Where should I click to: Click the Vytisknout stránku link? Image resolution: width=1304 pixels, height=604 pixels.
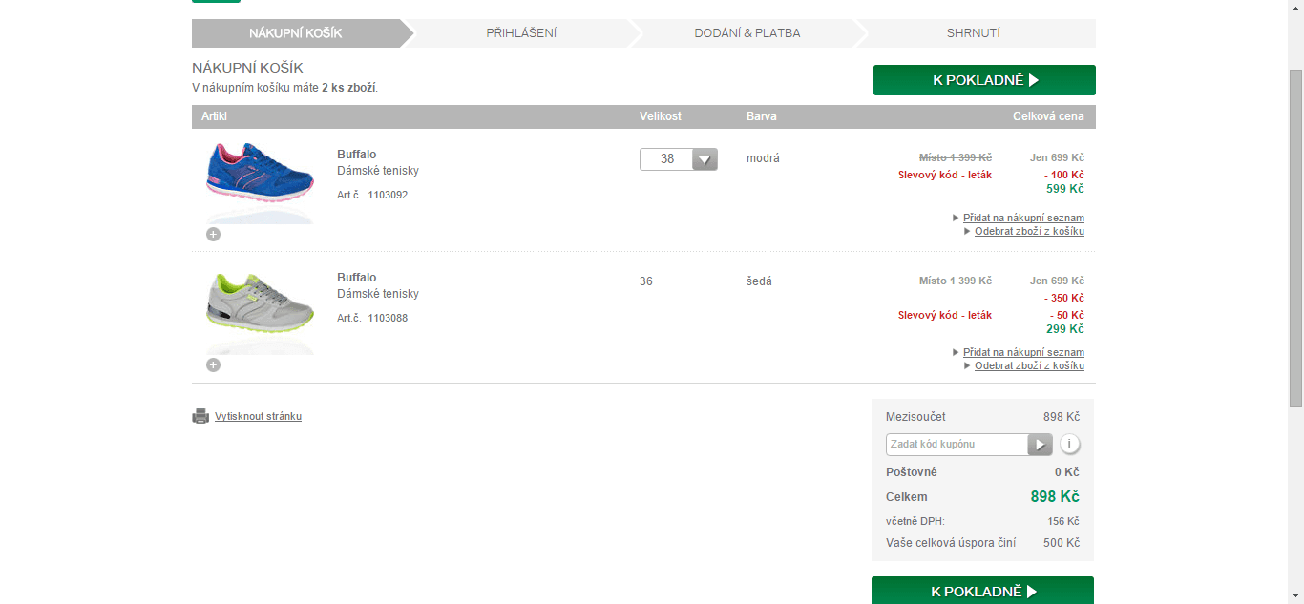(258, 416)
